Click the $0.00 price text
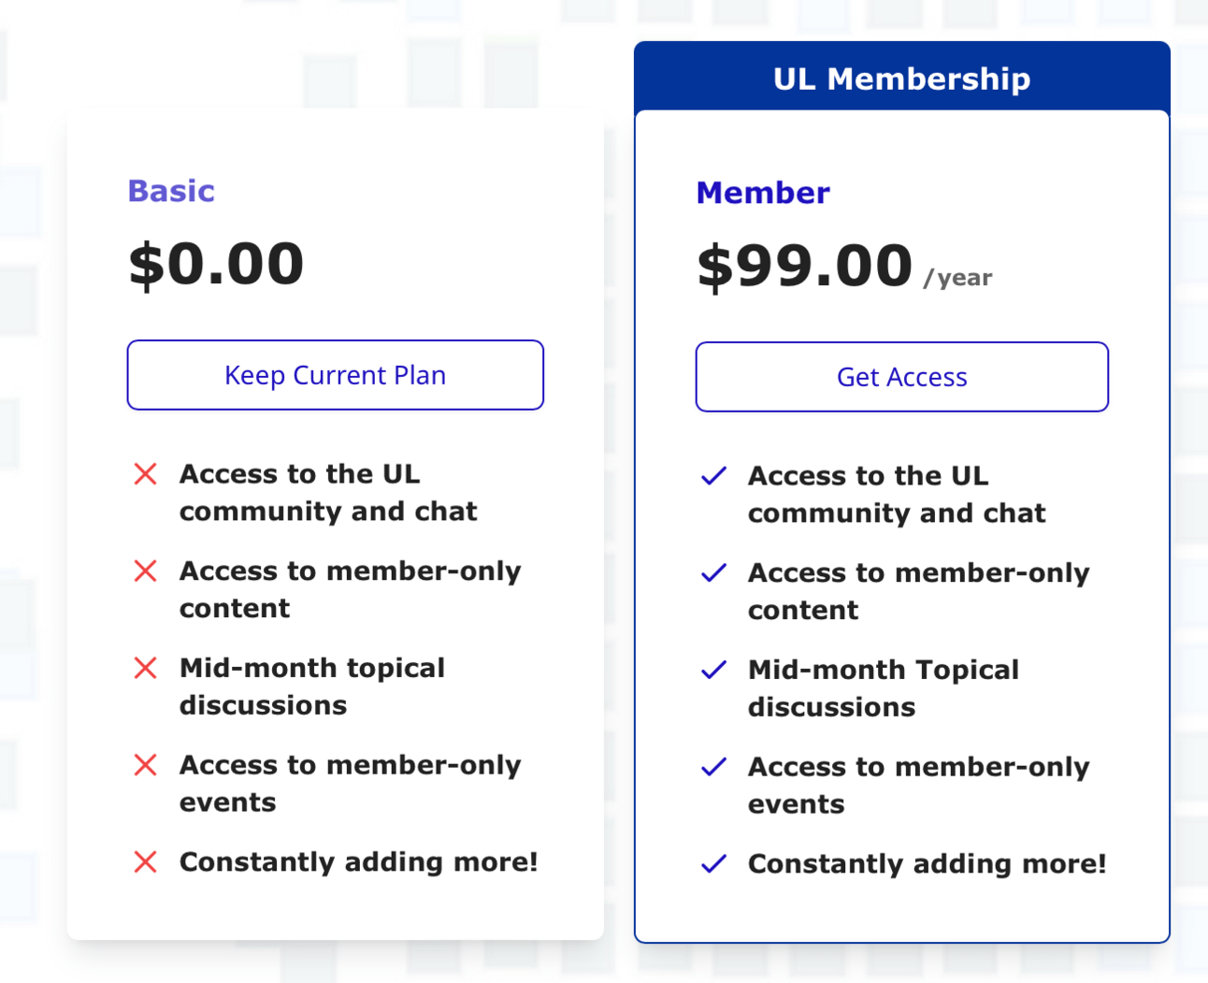 coord(216,264)
